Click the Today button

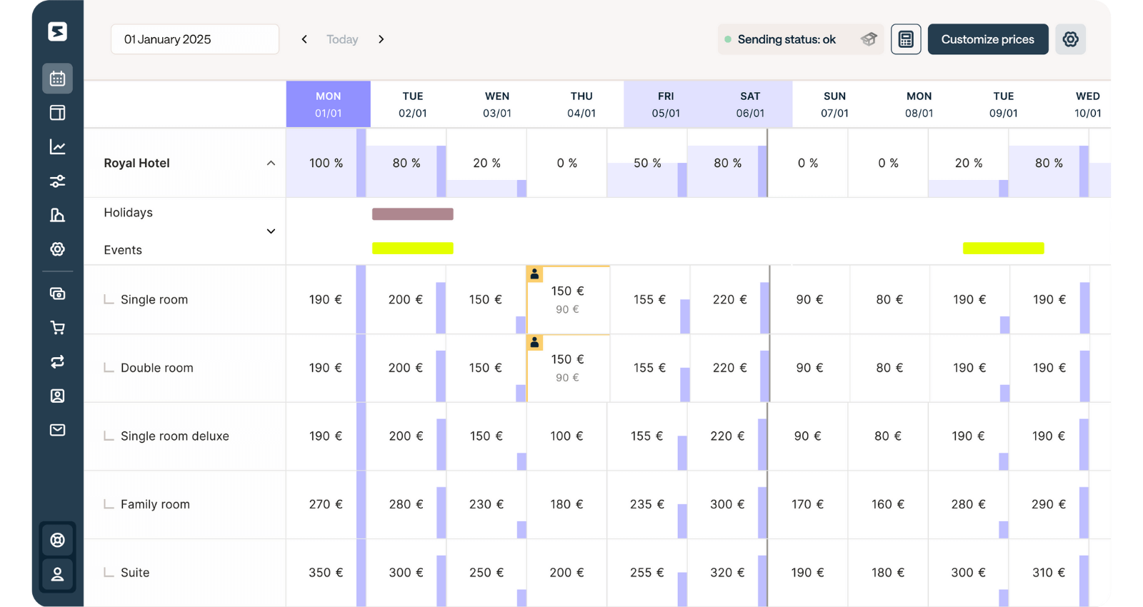342,39
